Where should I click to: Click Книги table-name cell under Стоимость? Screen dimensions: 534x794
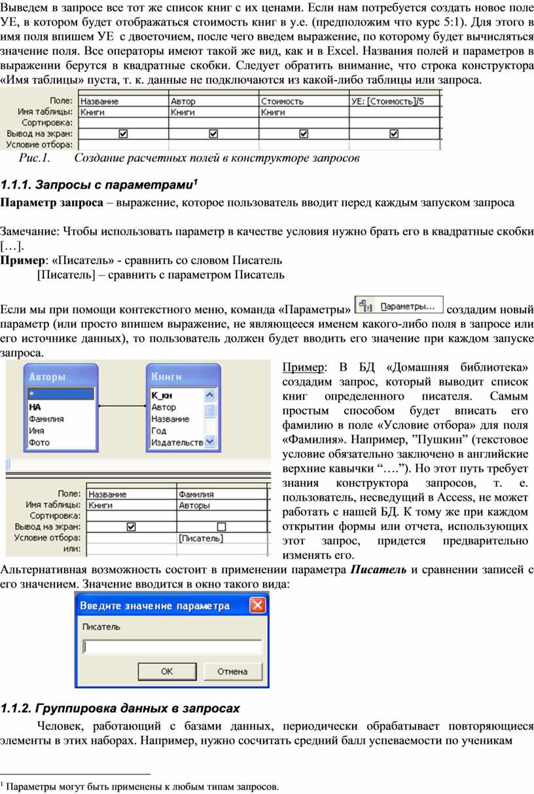[x=304, y=112]
